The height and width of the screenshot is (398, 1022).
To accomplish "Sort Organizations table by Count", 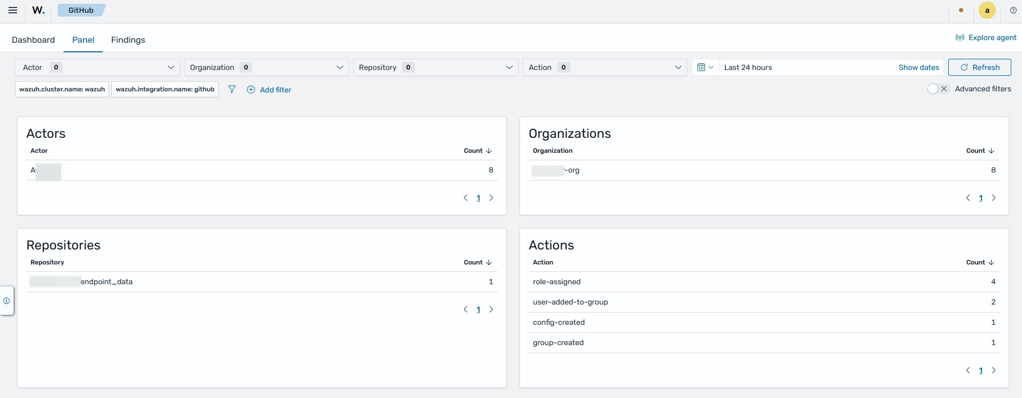I will (x=980, y=151).
